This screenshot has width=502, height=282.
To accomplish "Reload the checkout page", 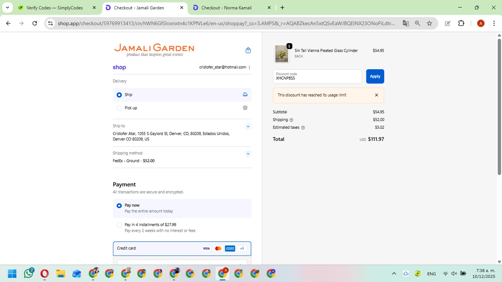I will point(35,23).
